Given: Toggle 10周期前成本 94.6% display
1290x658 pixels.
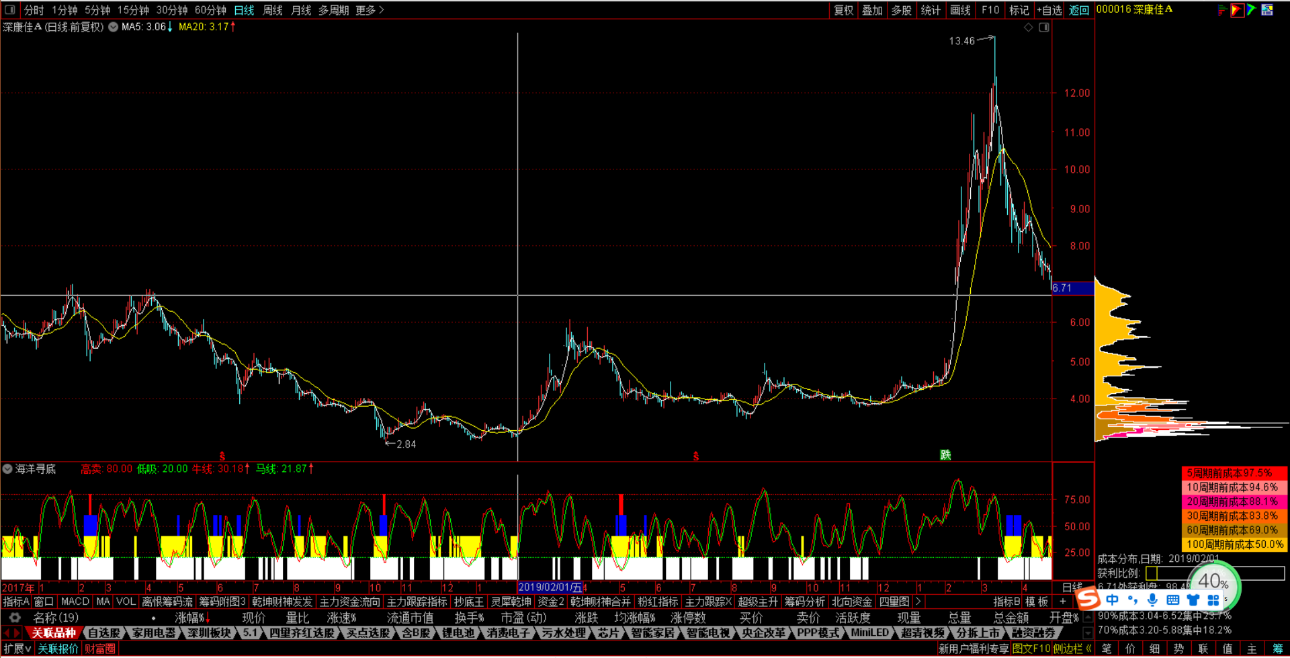Looking at the screenshot, I should 1234,487.
